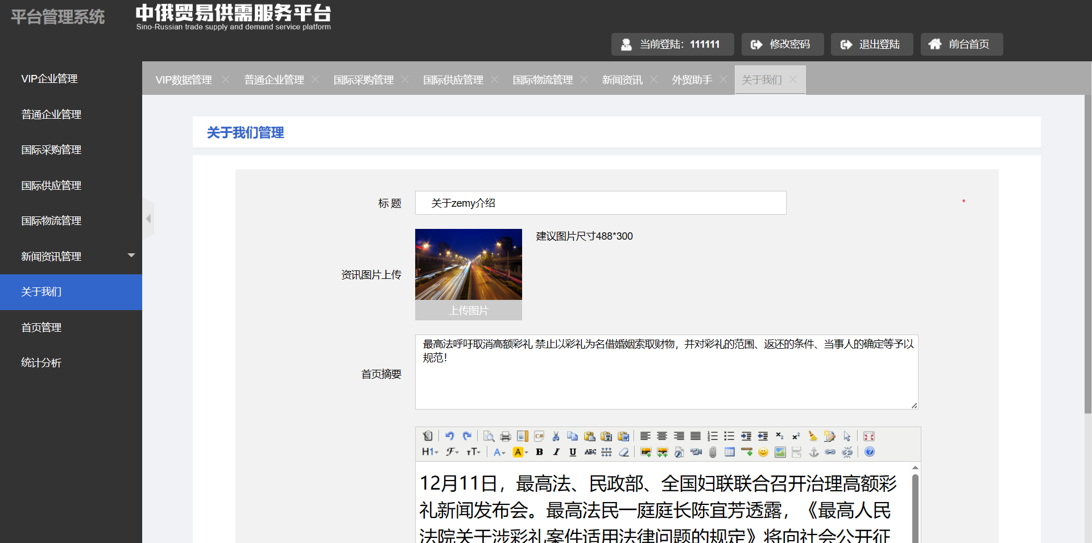Click the 标题 input field
This screenshot has width=1092, height=543.
point(601,203)
